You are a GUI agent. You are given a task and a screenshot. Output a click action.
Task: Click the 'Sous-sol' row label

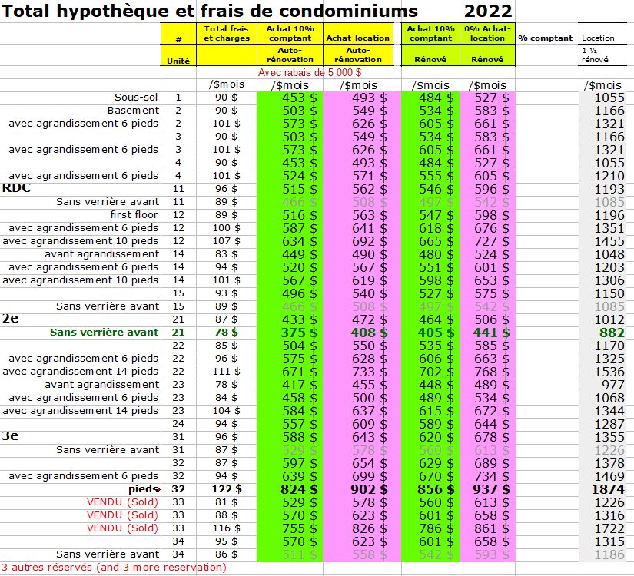(136, 98)
